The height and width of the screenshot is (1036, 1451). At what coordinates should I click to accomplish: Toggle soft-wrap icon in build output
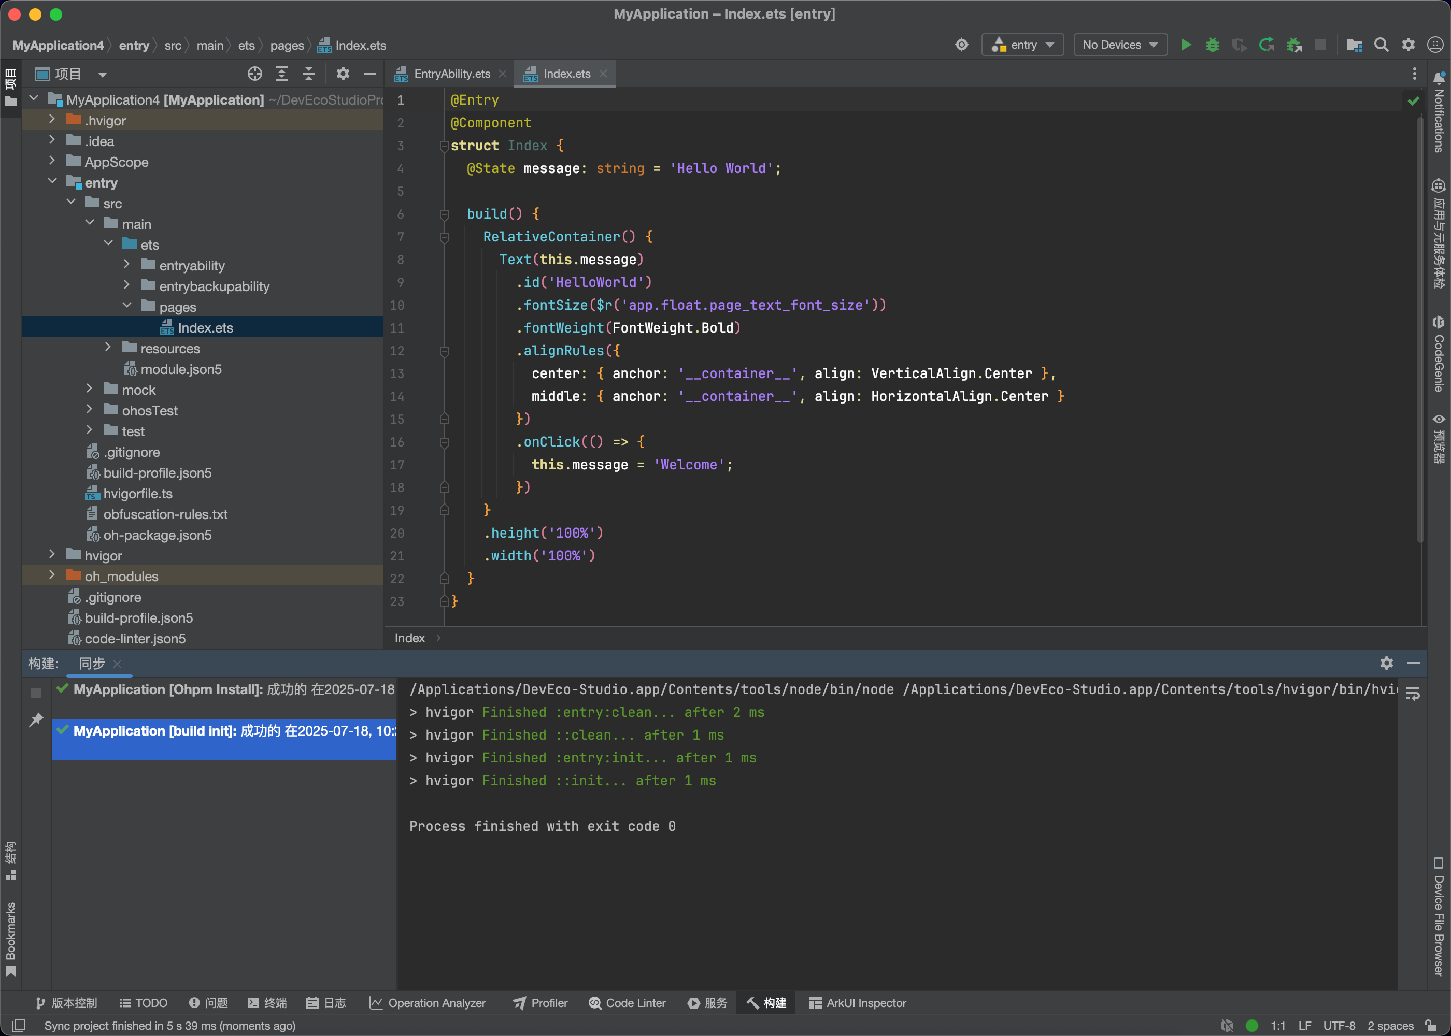pyautogui.click(x=1413, y=694)
